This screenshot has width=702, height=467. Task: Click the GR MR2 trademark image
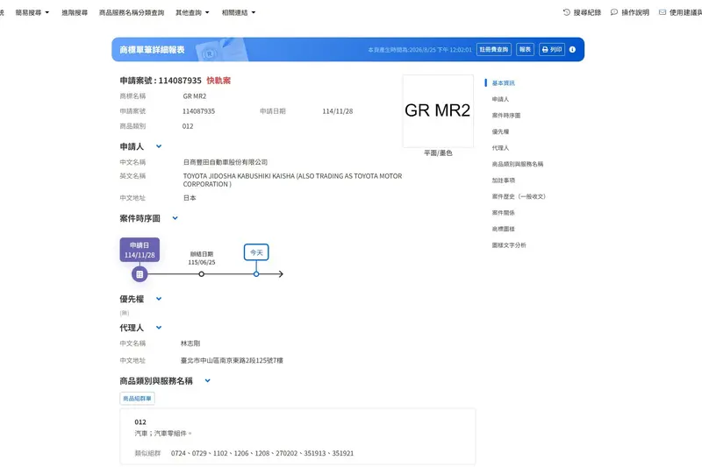pos(438,110)
